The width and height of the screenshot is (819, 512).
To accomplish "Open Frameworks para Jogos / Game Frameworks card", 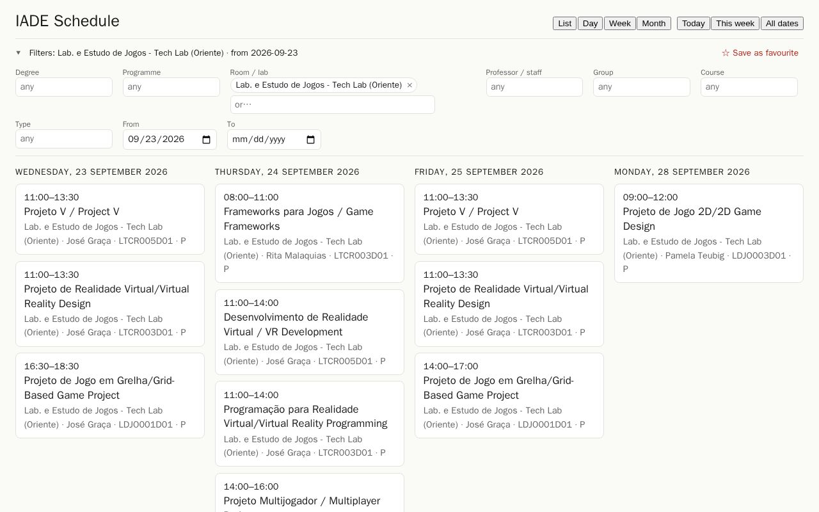I will tap(310, 233).
